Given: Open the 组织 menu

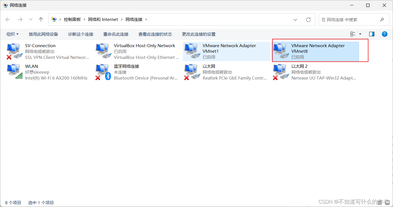Looking at the screenshot, I should 13,34.
